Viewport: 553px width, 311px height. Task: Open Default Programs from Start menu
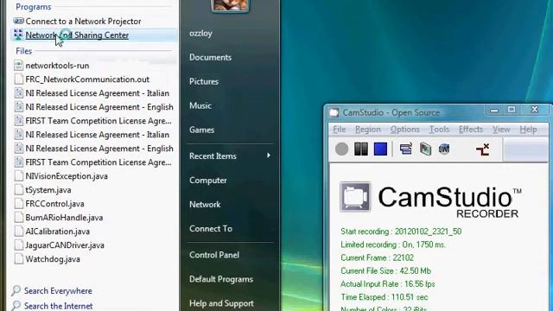(x=221, y=279)
